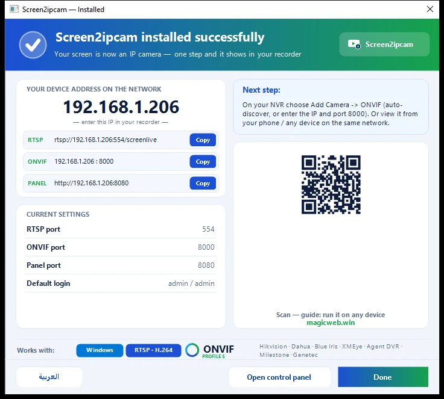Click YOUR DEVICE ADDRESS ON THE NETWORK heading
This screenshot has height=399, width=444.
point(94,89)
